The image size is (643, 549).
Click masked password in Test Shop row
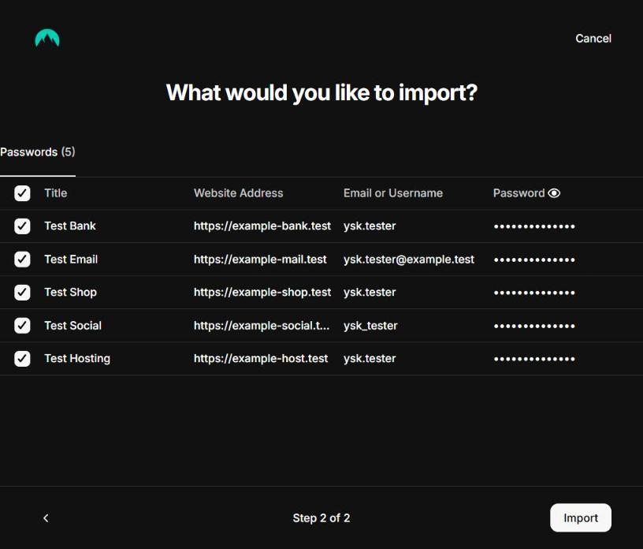coord(534,293)
